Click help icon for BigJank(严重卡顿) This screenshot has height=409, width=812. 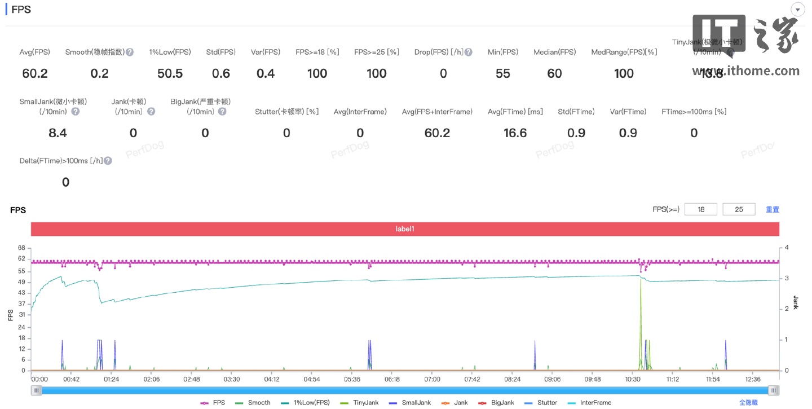click(x=222, y=112)
